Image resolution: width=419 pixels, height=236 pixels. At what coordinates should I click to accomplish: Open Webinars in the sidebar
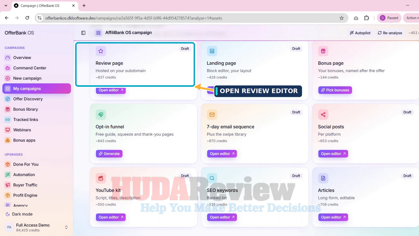tap(36, 130)
